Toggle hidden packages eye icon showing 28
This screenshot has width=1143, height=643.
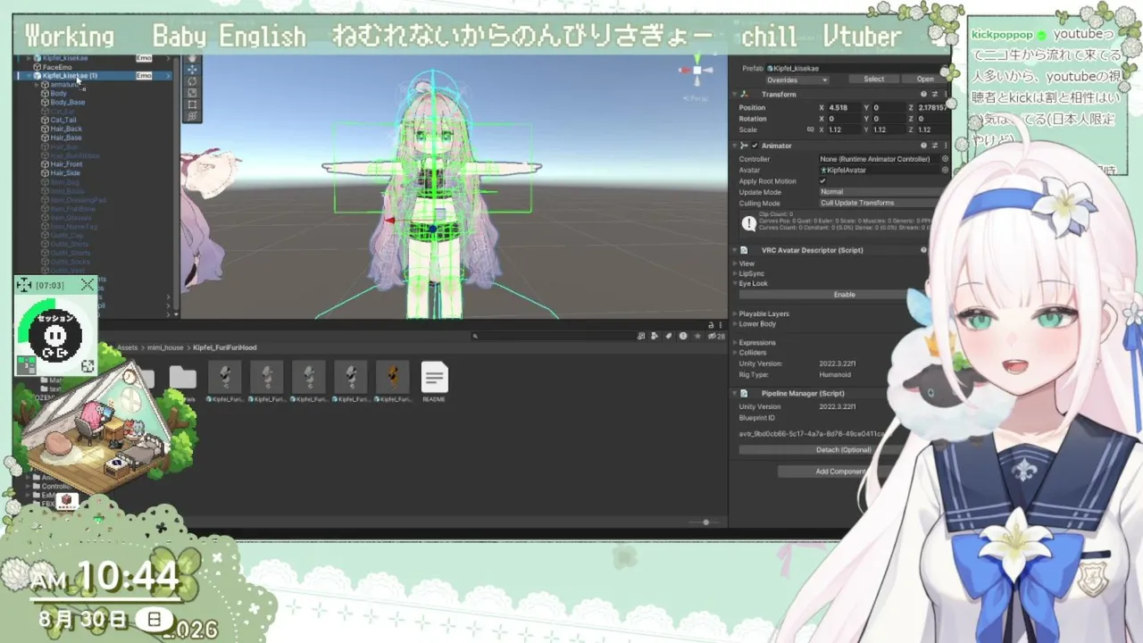pyautogui.click(x=717, y=337)
